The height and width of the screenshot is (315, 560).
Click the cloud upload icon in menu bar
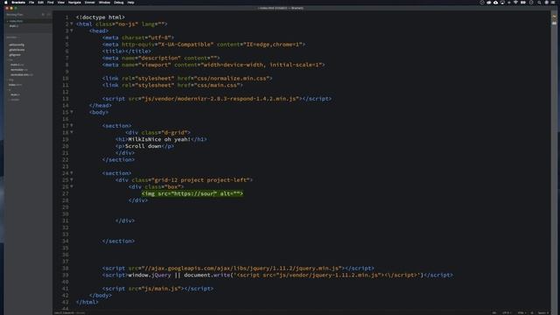pos(496,3)
